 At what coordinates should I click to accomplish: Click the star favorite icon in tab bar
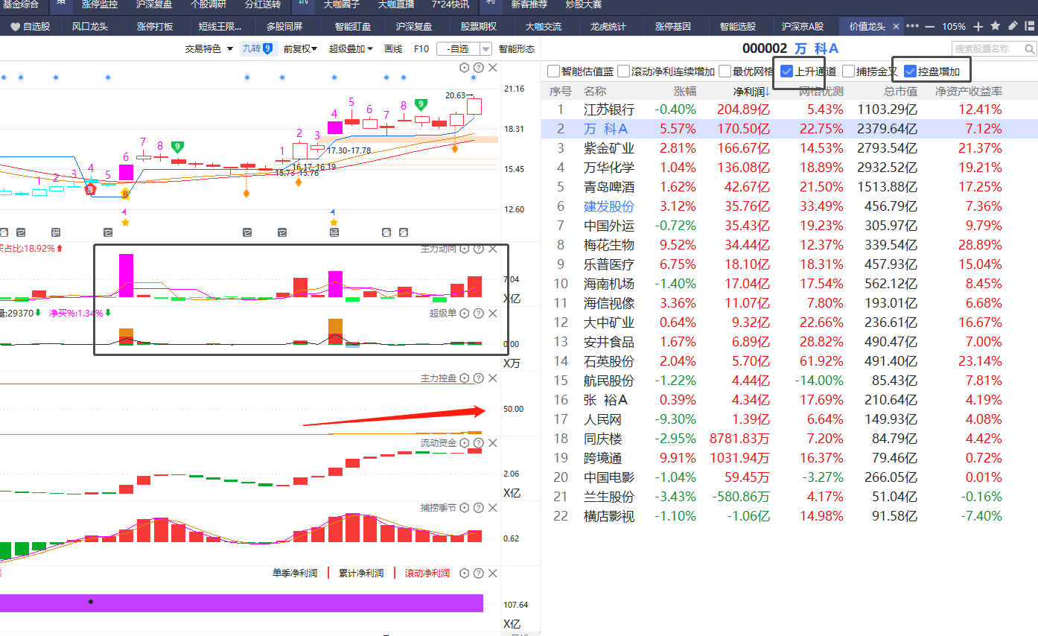pos(996,26)
